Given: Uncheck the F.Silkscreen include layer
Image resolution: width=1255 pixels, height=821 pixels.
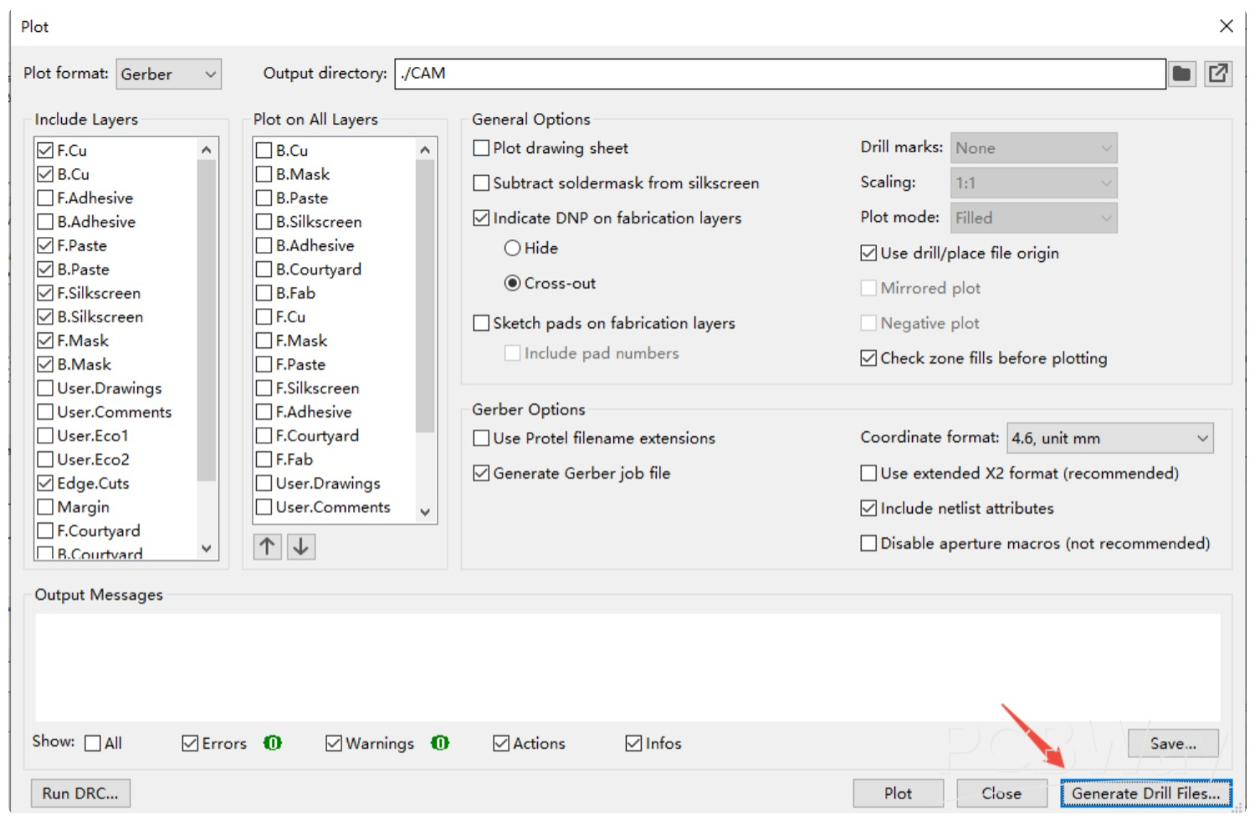Looking at the screenshot, I should pyautogui.click(x=46, y=294).
